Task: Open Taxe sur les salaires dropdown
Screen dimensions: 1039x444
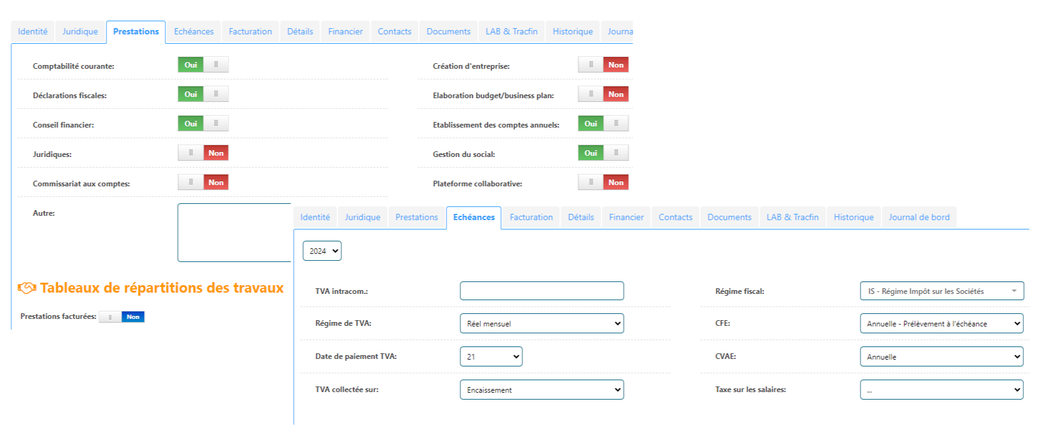Action: [x=941, y=390]
